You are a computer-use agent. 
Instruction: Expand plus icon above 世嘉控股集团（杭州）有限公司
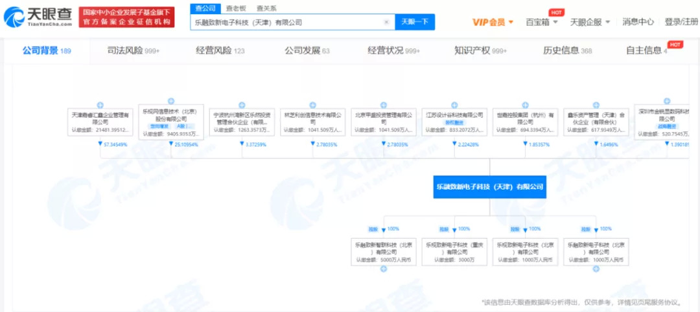pyautogui.click(x=525, y=106)
